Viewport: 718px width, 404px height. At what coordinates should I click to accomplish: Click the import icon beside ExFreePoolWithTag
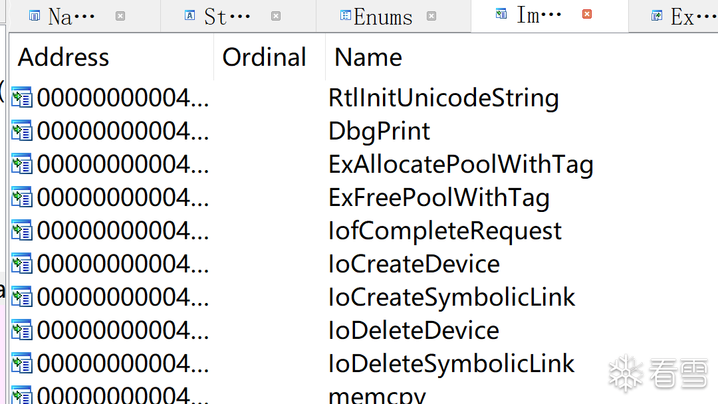22,197
